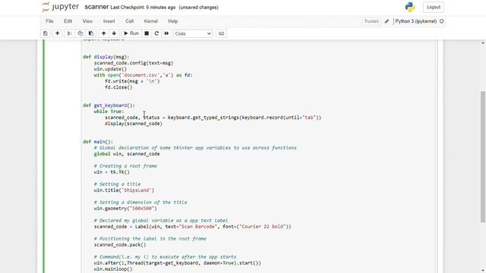Click the 'win = tk.Tk()' line
The height and width of the screenshot is (273, 486).
pos(112,172)
